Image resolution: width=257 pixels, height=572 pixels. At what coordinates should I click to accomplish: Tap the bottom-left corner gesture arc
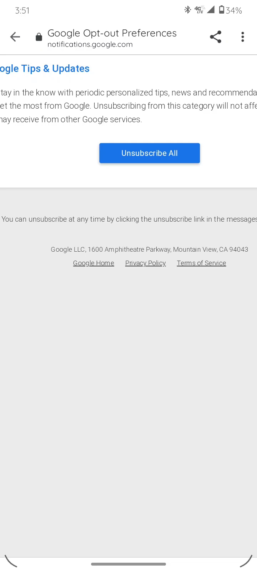click(x=11, y=561)
